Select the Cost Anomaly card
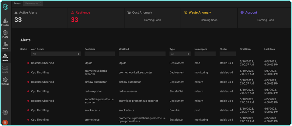 tap(152, 18)
